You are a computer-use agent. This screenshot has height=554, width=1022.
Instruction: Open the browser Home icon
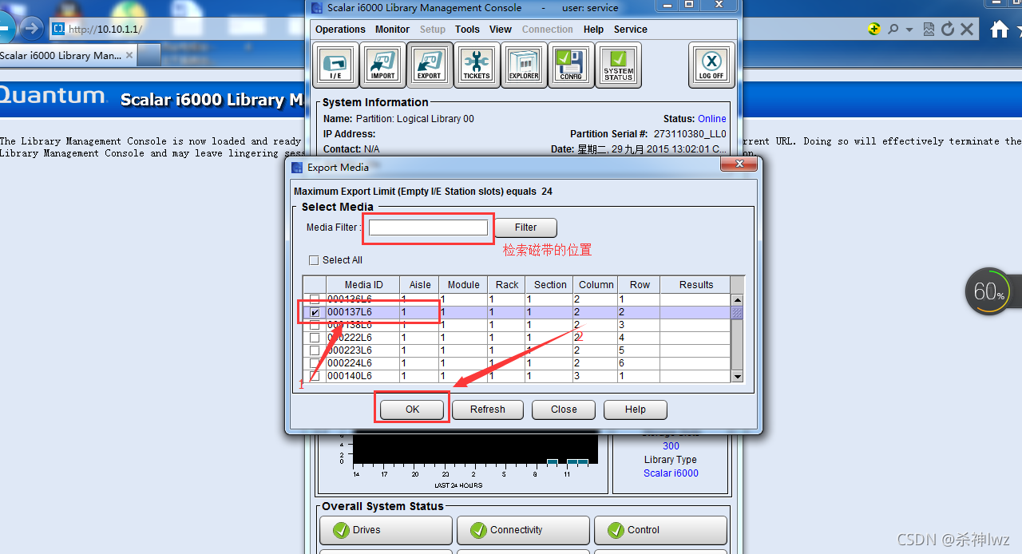point(999,30)
